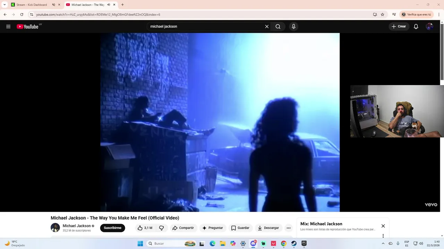Save video with Guardar button
Image resolution: width=444 pixels, height=249 pixels.
(x=240, y=228)
